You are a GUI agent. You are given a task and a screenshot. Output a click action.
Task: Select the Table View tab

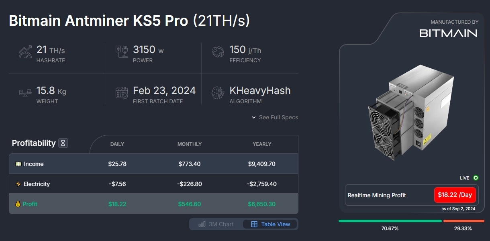tap(270, 224)
